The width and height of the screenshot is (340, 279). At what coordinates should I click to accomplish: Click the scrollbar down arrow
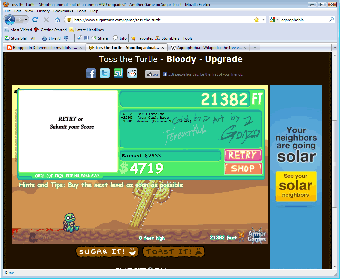334,267
